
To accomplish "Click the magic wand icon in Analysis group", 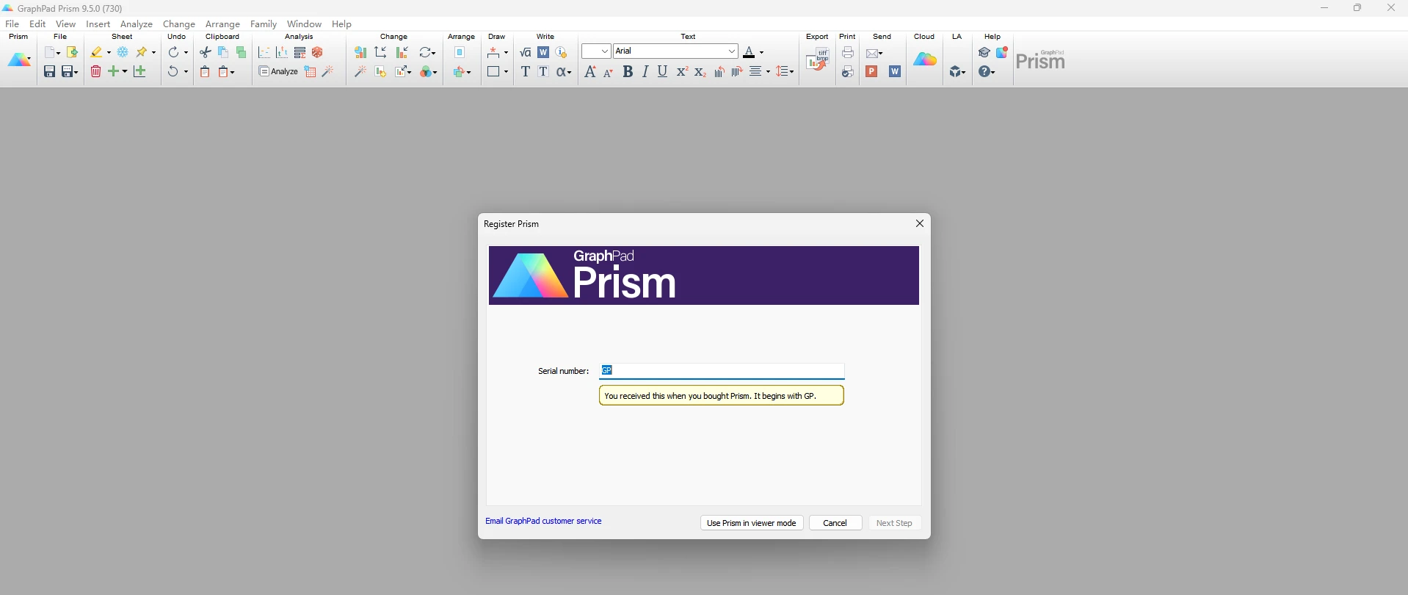I will [328, 71].
